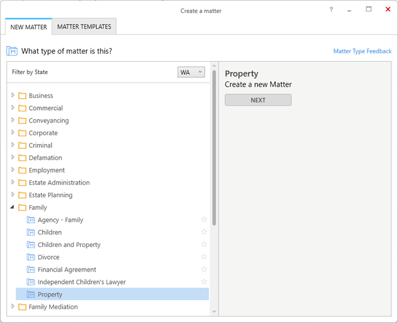Open the Matter Type Feedback link
The height and width of the screenshot is (323, 398).
coord(362,51)
